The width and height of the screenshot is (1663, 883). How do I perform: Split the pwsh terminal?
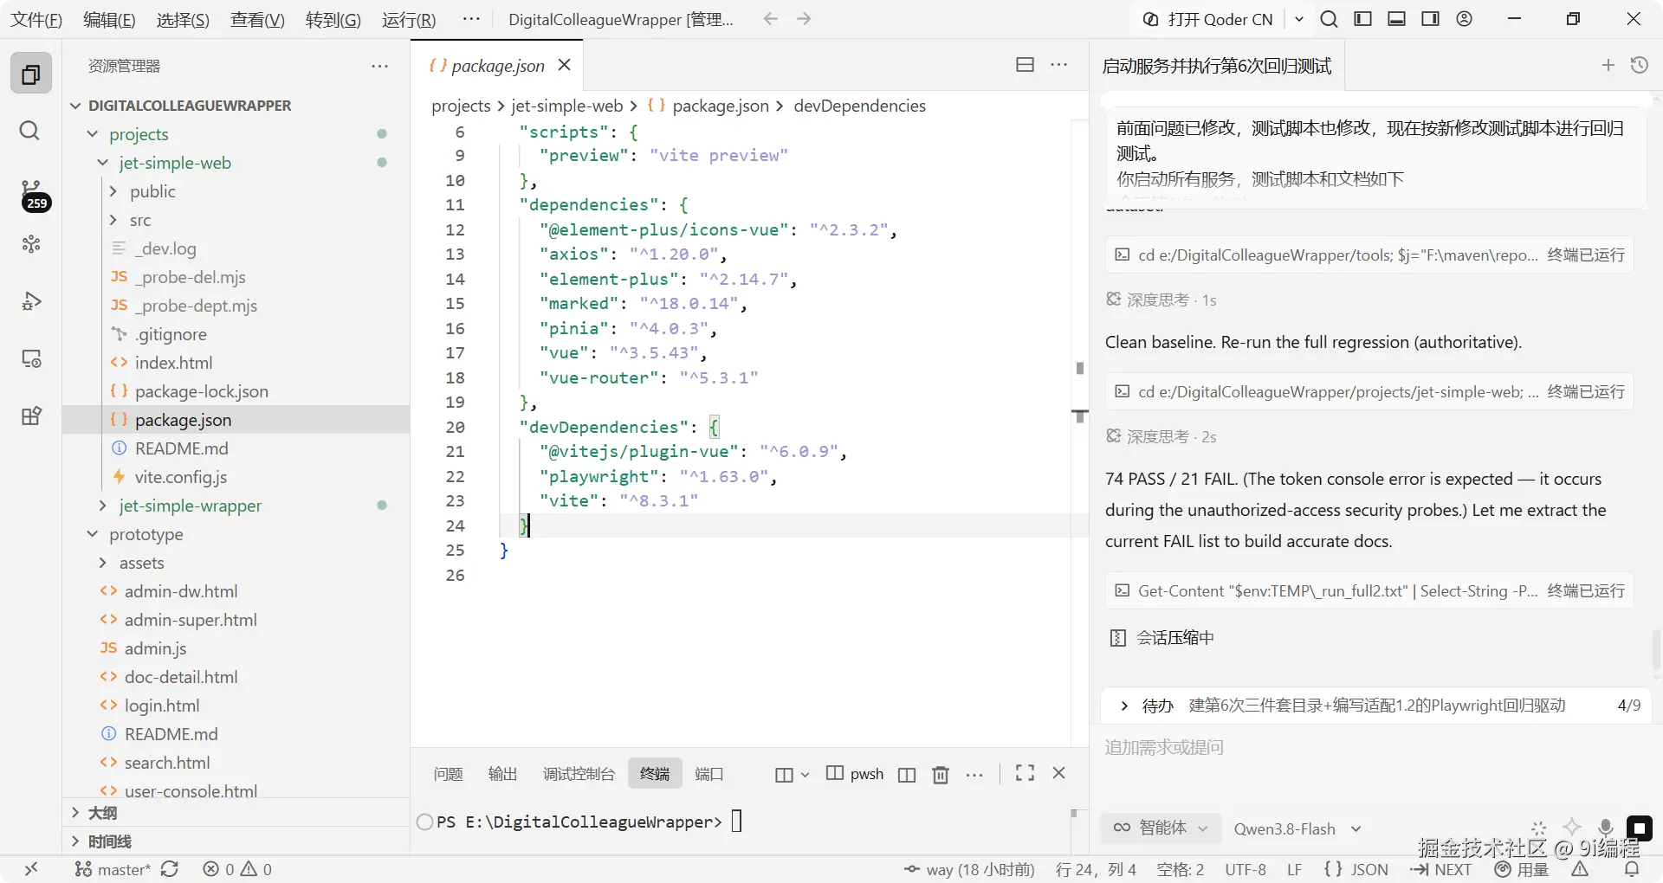(x=907, y=774)
